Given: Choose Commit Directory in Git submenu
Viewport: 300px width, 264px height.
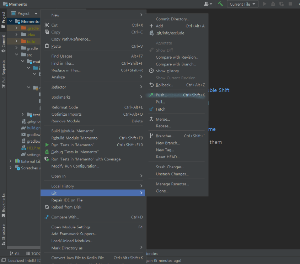Looking at the screenshot, I should tap(177, 19).
